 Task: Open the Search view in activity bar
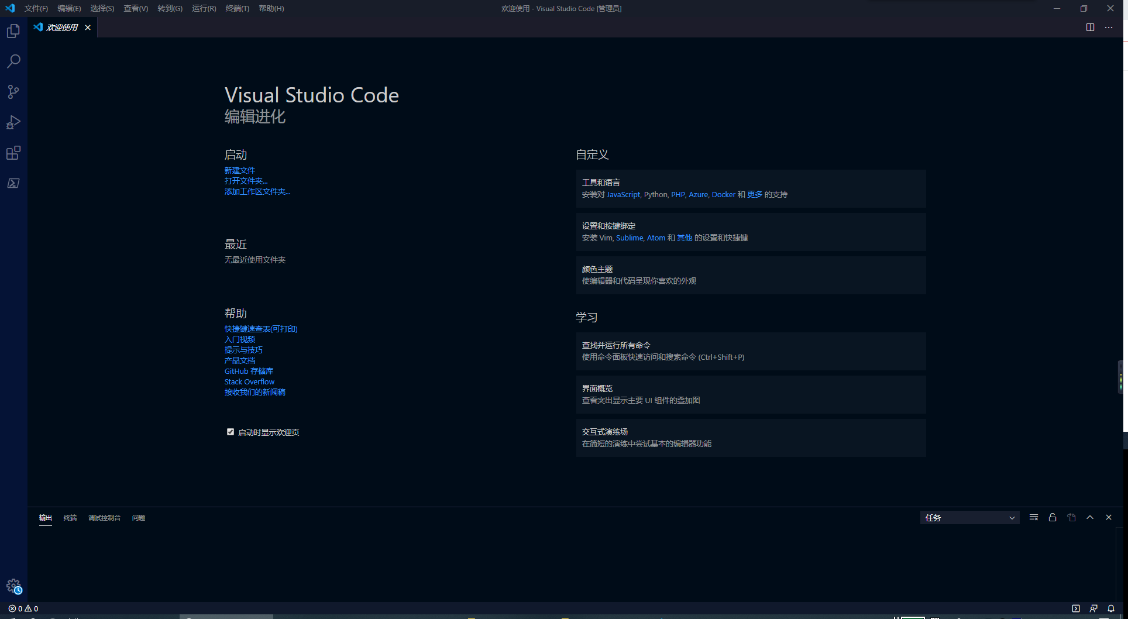click(x=13, y=61)
